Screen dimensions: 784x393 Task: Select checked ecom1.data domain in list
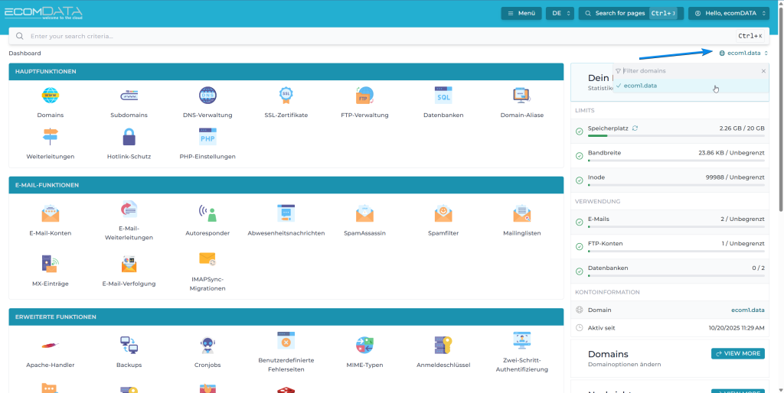(x=640, y=86)
